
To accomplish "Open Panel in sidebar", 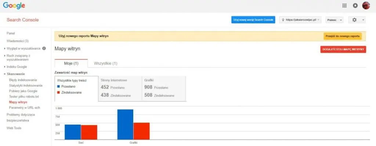I will (11, 33).
